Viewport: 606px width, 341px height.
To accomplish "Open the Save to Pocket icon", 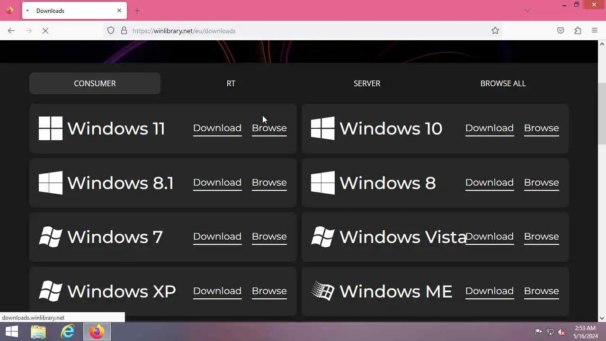I will coord(561,31).
